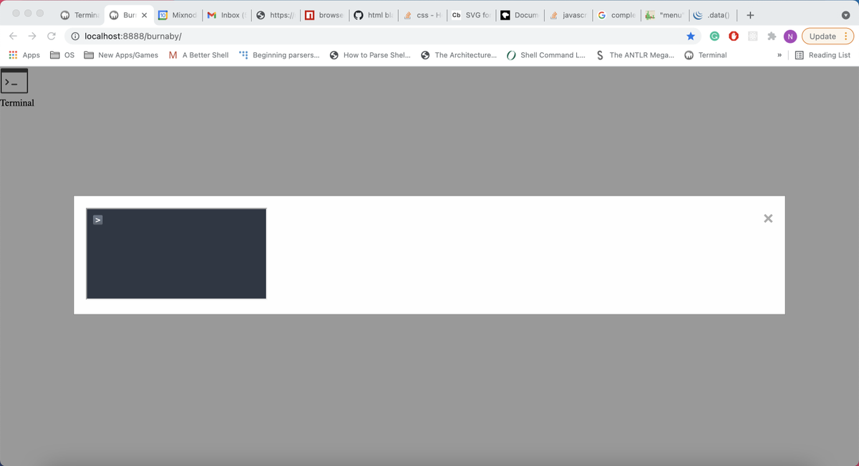Switch to the Gmail Inbox tab
The height and width of the screenshot is (466, 859).
click(226, 14)
